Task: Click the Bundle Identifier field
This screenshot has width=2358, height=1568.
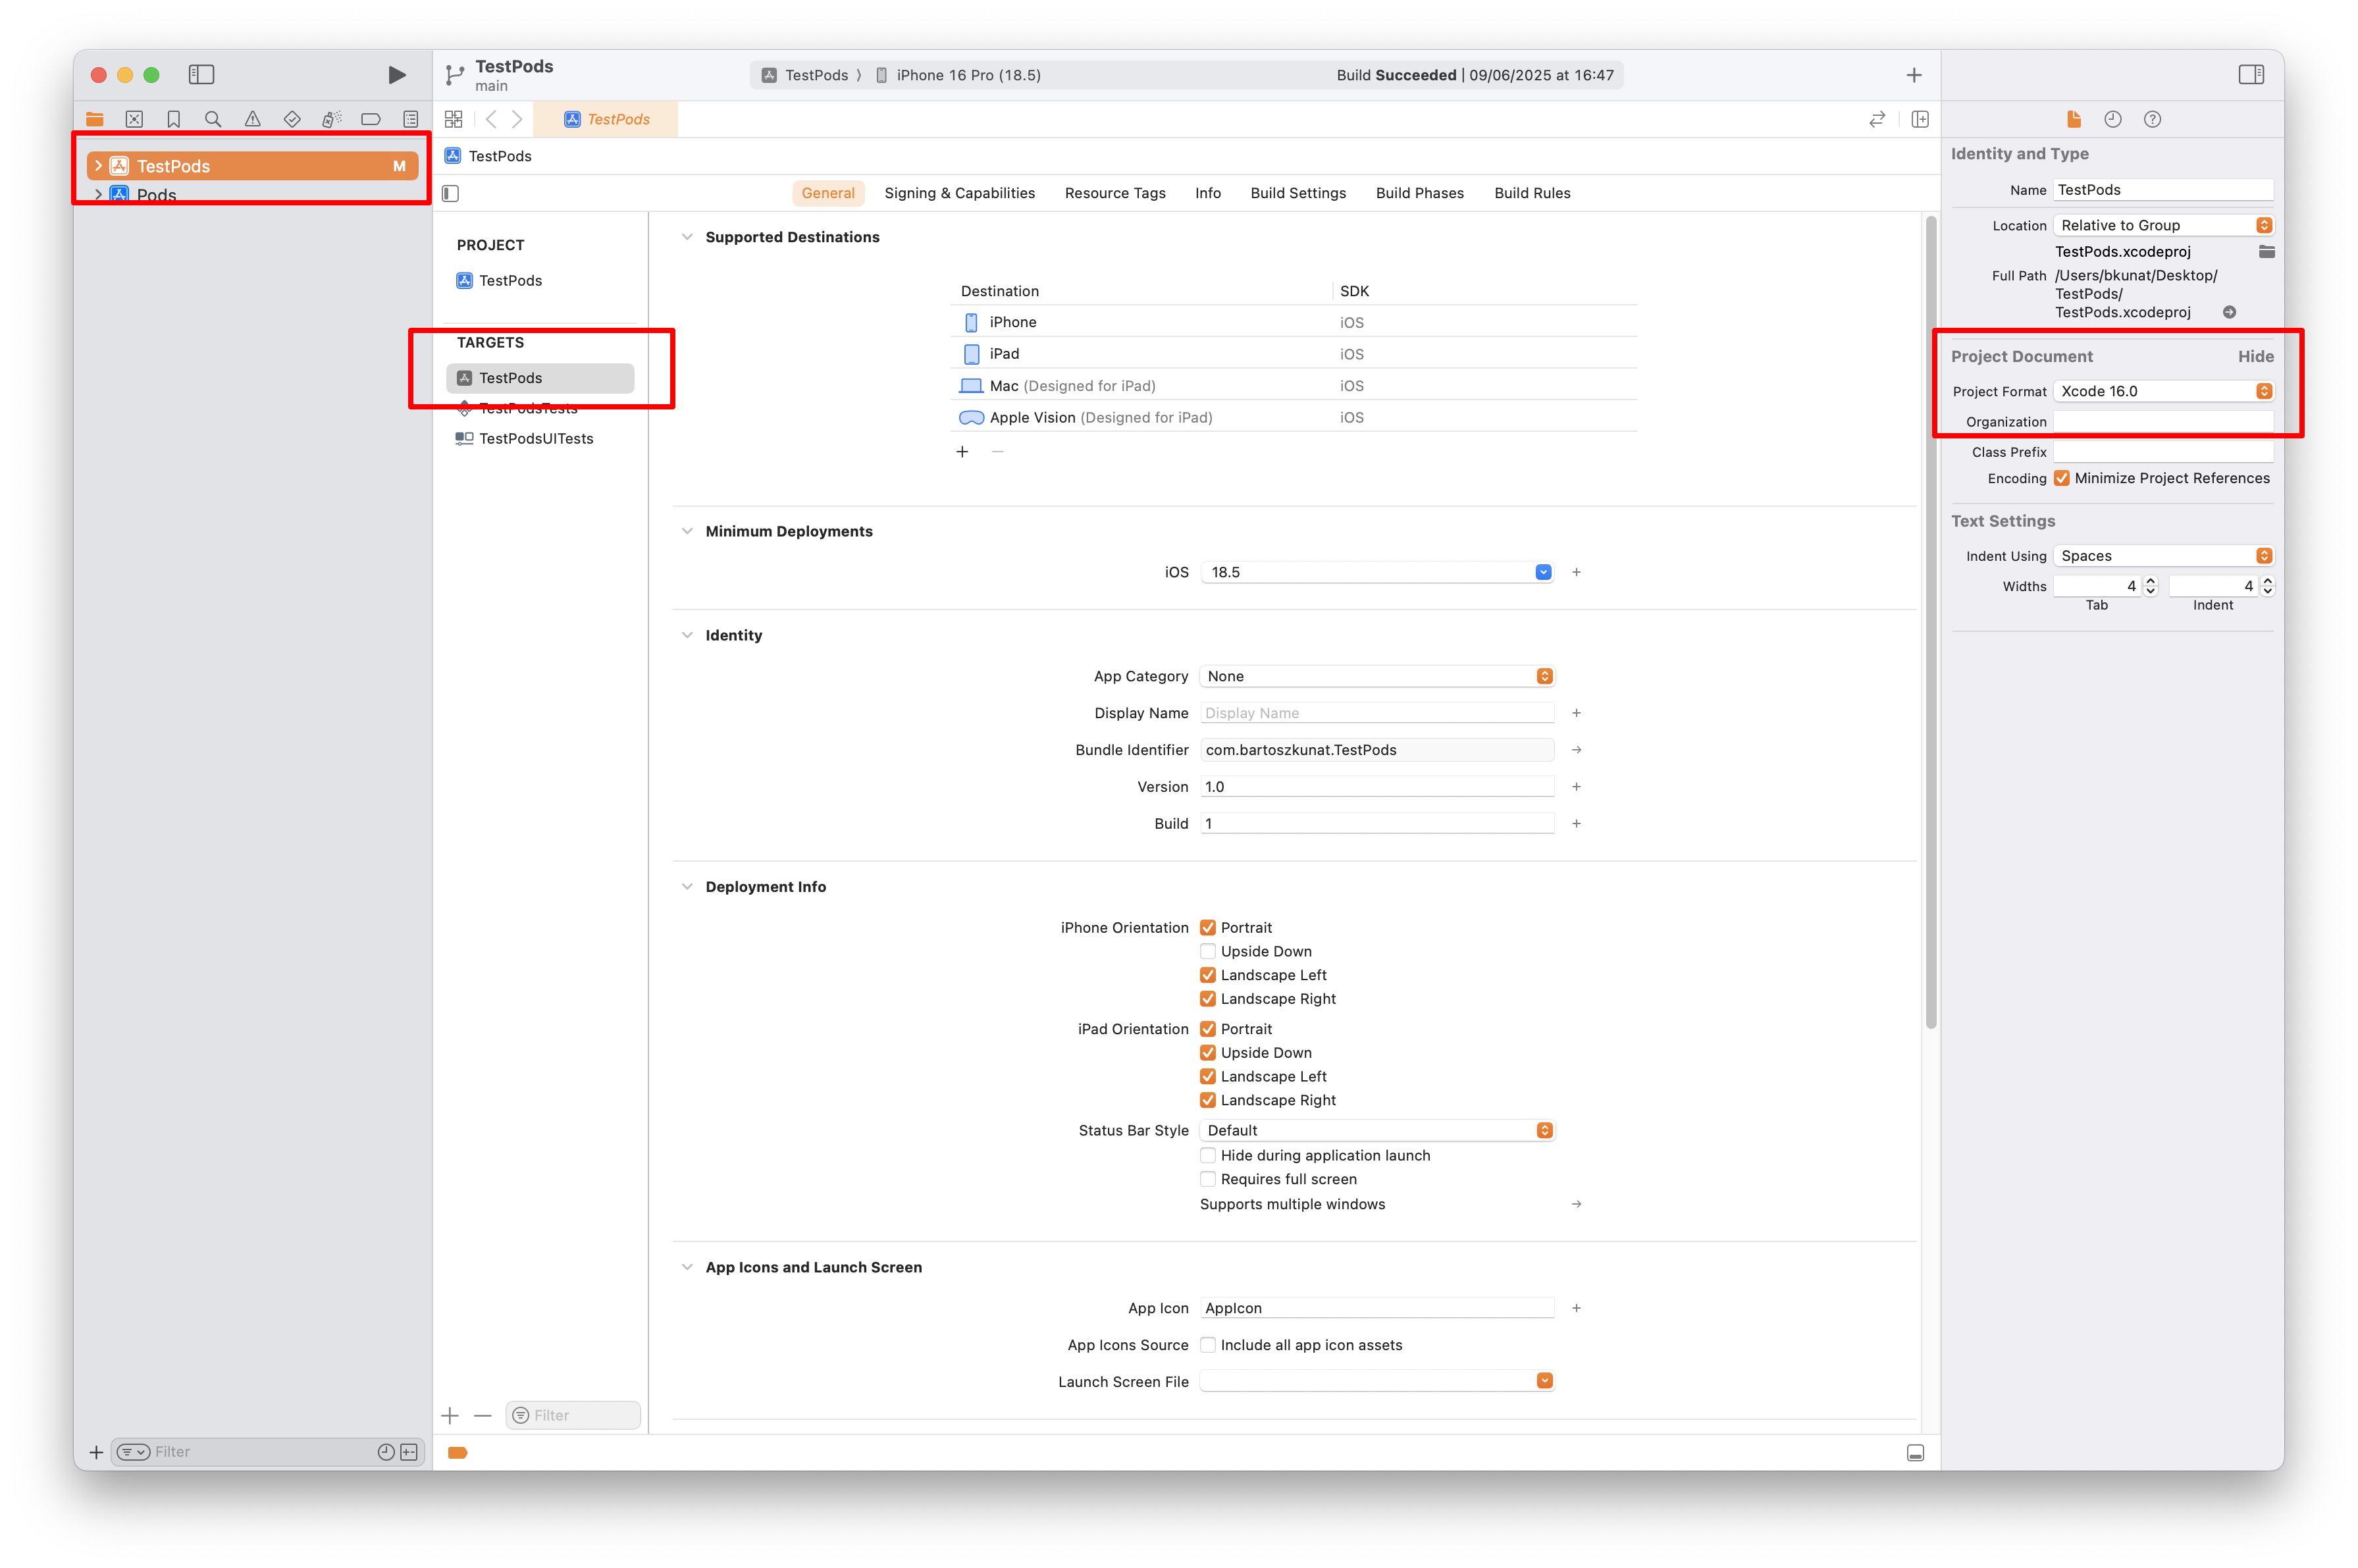Action: point(1377,750)
